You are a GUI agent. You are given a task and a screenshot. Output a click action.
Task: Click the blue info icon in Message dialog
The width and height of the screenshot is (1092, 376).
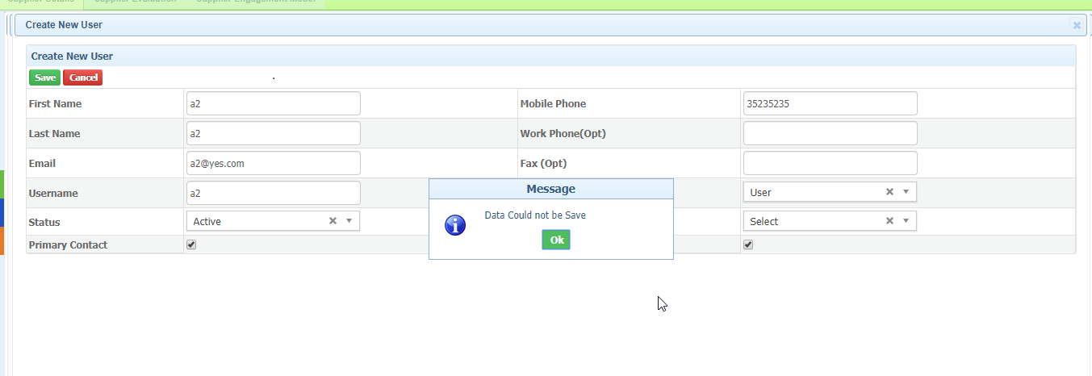(x=455, y=225)
